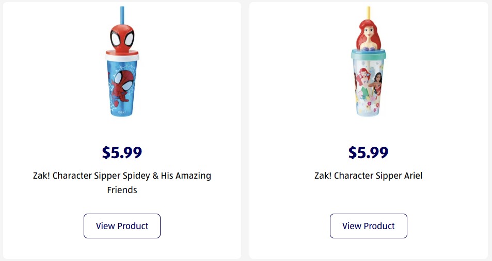The image size is (492, 261).
Task: Click the $5.99 price on the Spidey card
Action: click(122, 152)
